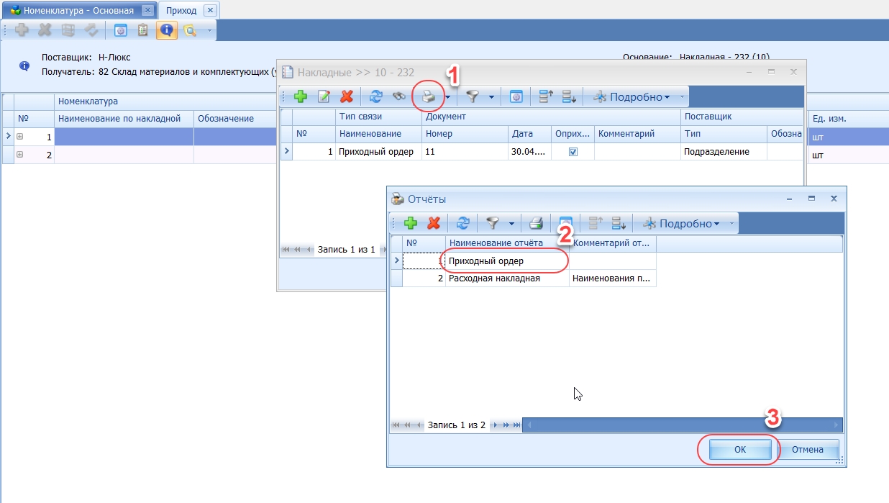The image size is (889, 503).
Task: Click the clipboard icon in main toolbar
Action: (x=143, y=30)
